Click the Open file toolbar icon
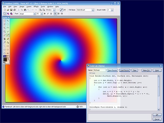Screen dimensions: 164x123 click(8, 10)
